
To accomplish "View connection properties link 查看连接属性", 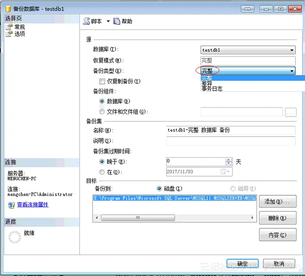I will tap(33, 204).
